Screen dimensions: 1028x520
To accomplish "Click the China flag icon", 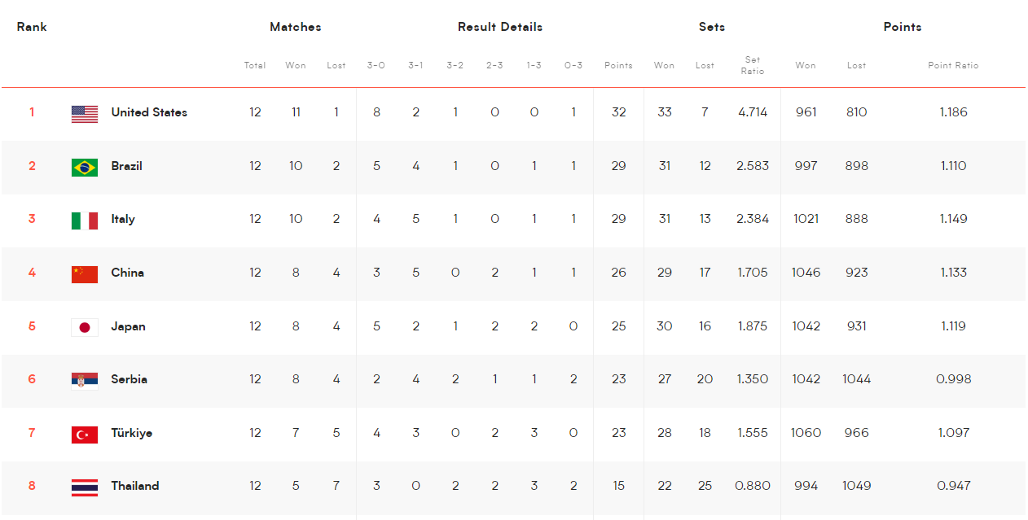I will point(85,273).
